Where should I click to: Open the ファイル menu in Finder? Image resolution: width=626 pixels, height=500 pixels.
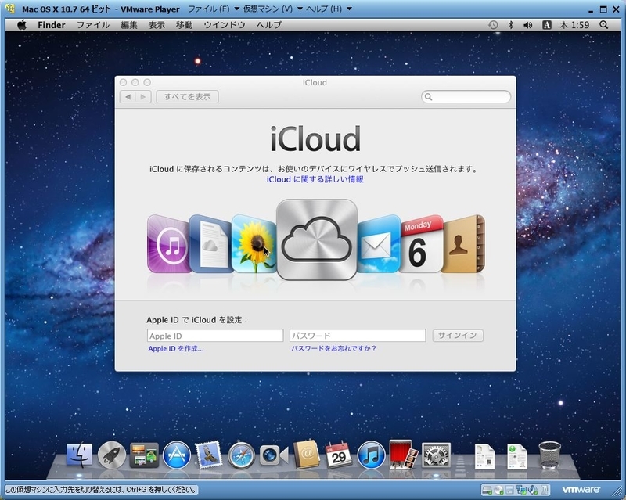click(93, 25)
